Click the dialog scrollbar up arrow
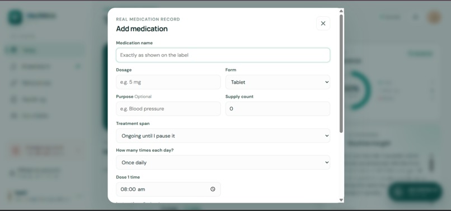 coord(341,11)
